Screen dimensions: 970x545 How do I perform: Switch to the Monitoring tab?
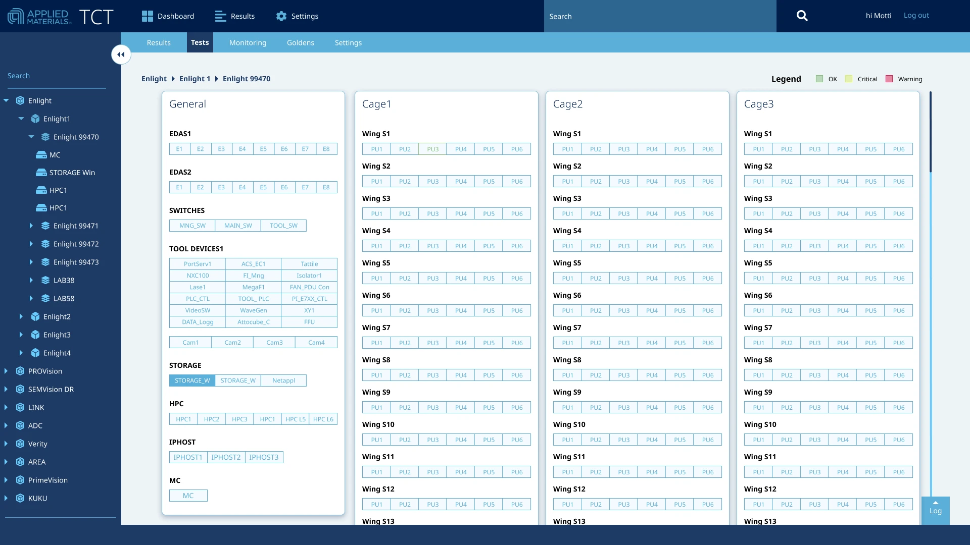click(x=248, y=43)
